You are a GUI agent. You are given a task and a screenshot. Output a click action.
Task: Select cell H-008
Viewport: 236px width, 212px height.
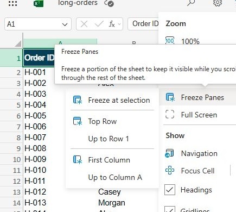pyautogui.click(x=44, y=148)
